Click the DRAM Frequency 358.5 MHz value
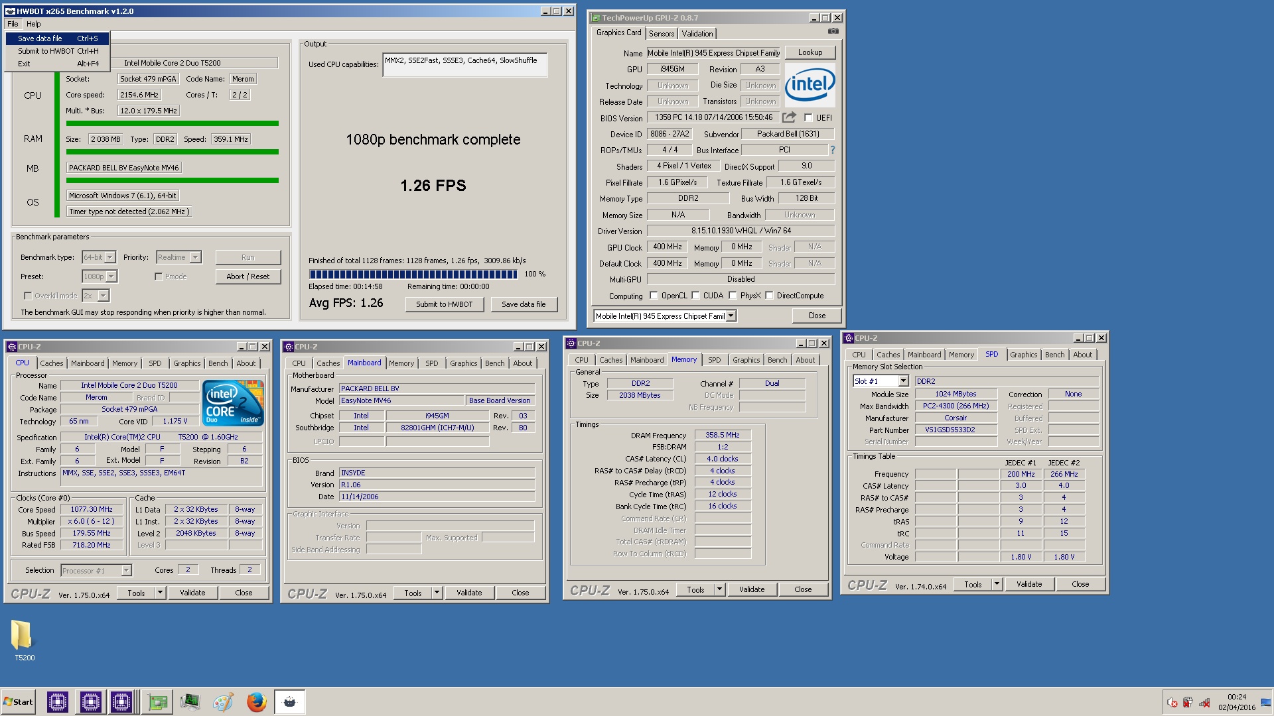Viewport: 1274px width, 716px height. click(723, 435)
